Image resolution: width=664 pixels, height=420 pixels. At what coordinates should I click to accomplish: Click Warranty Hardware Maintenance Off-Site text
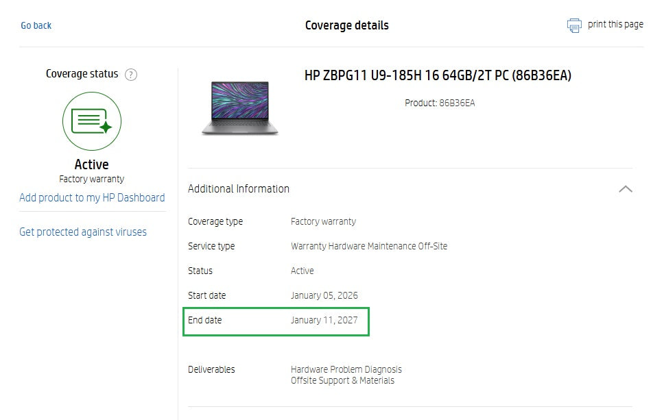click(x=369, y=246)
